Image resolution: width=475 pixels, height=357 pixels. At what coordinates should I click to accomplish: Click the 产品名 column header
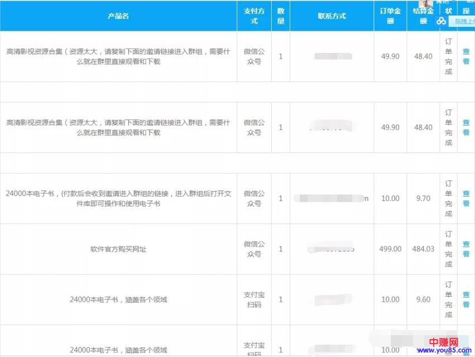coord(118,16)
